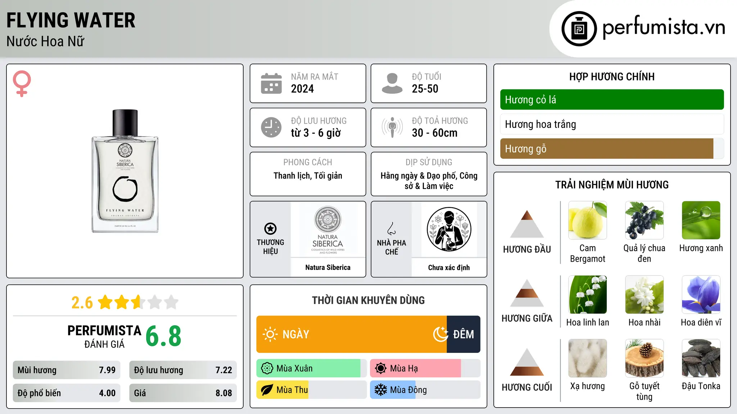The width and height of the screenshot is (737, 414).
Task: Click the Mùa Xuân season bar
Action: 311,368
